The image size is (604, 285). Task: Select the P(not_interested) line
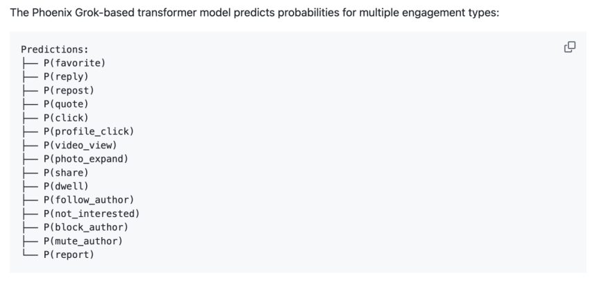point(91,214)
